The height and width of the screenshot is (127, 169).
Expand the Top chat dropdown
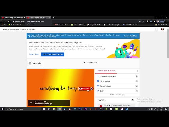coord(102,100)
